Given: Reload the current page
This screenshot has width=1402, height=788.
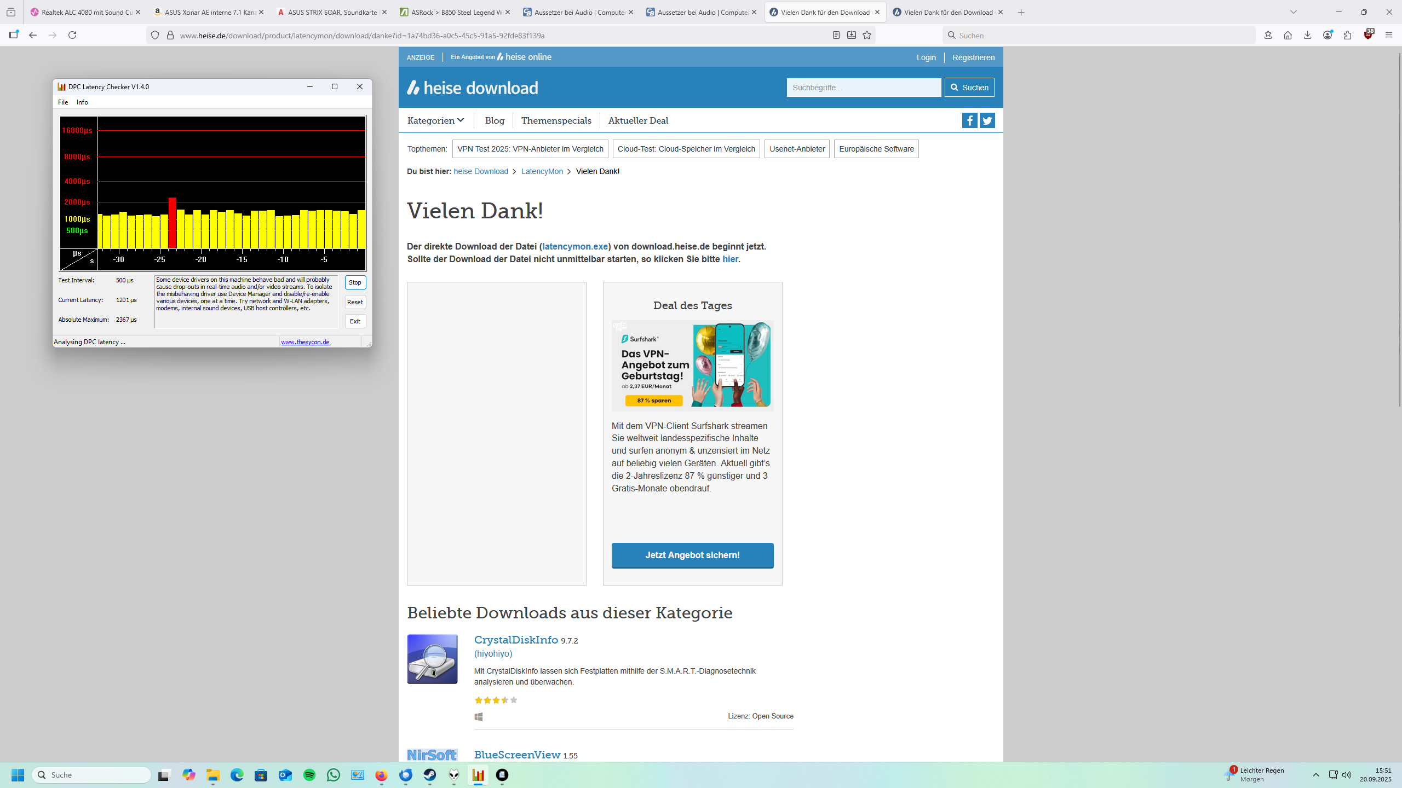Looking at the screenshot, I should (72, 35).
